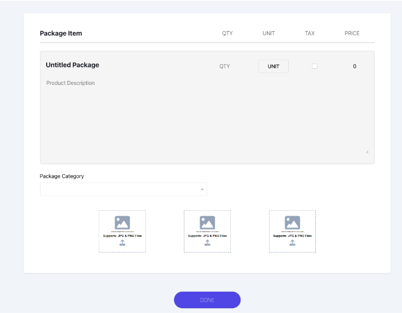402x313 pixels.
Task: Click the image placeholder icon in the last upload box
Action: pyautogui.click(x=292, y=222)
